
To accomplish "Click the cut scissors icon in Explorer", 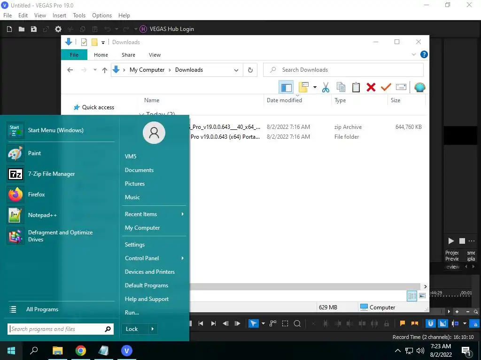I will pyautogui.click(x=326, y=88).
